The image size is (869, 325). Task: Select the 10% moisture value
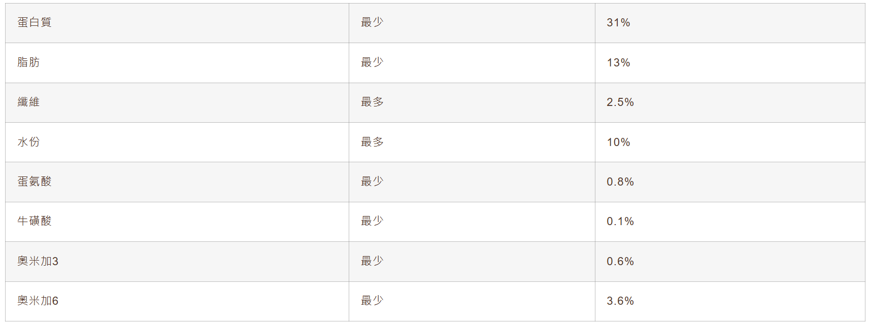tap(618, 142)
